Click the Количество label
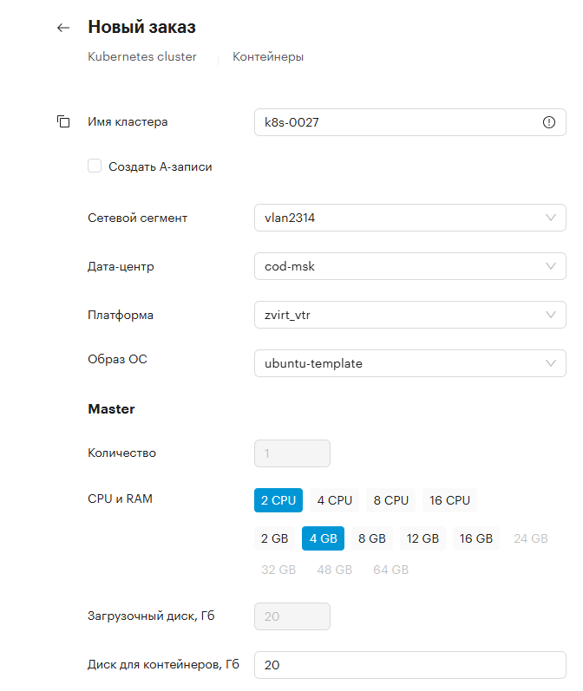This screenshot has height=691, width=583. 121,453
